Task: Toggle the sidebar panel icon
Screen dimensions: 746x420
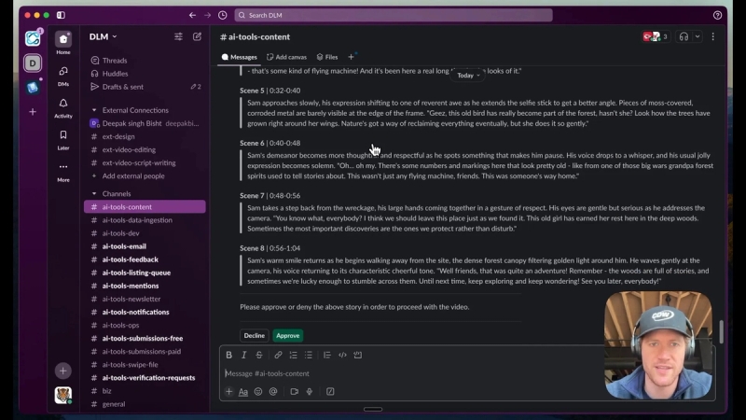Action: click(x=61, y=15)
